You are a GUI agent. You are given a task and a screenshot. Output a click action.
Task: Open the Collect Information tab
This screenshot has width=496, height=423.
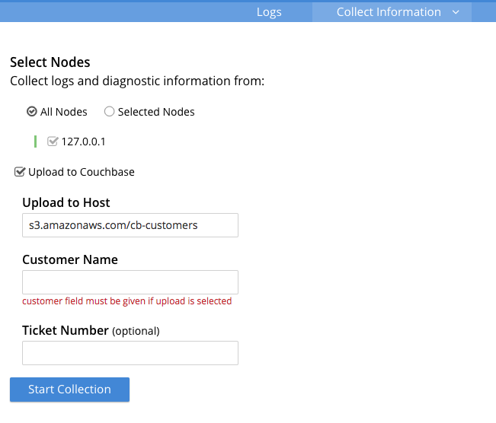(389, 12)
